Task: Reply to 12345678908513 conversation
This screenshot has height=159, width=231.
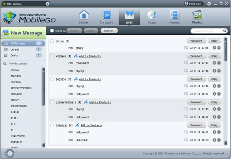Action: click(x=214, y=102)
